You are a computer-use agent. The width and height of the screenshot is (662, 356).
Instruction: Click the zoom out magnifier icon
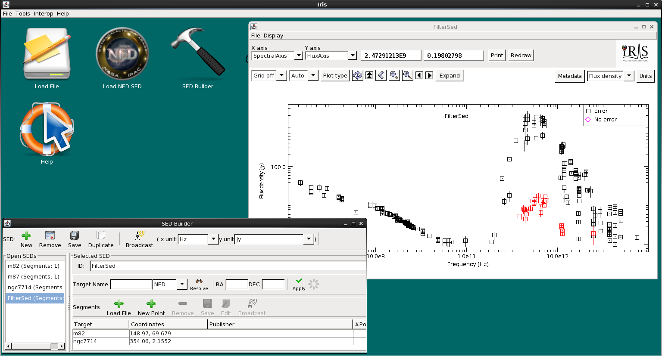tap(394, 75)
